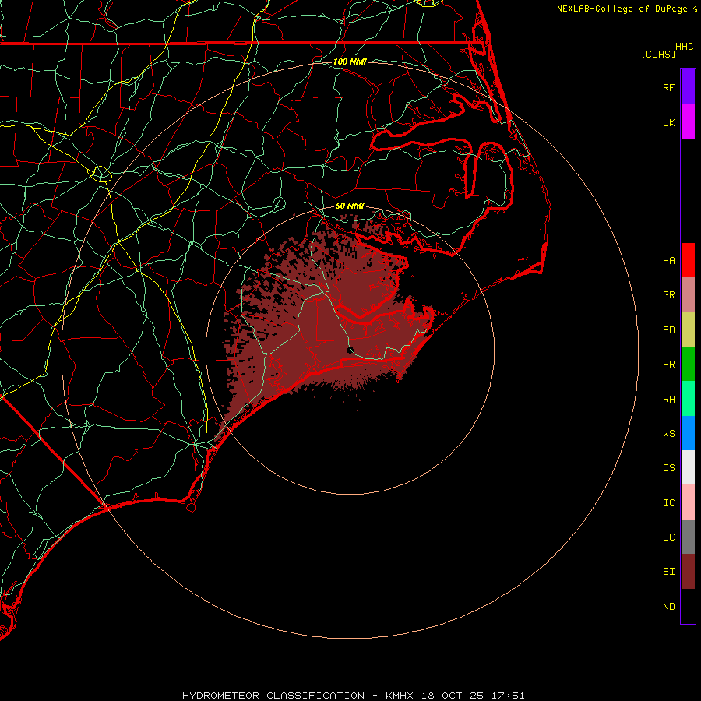Click the DS legend label
The width and height of the screenshot is (701, 701).
point(669,467)
